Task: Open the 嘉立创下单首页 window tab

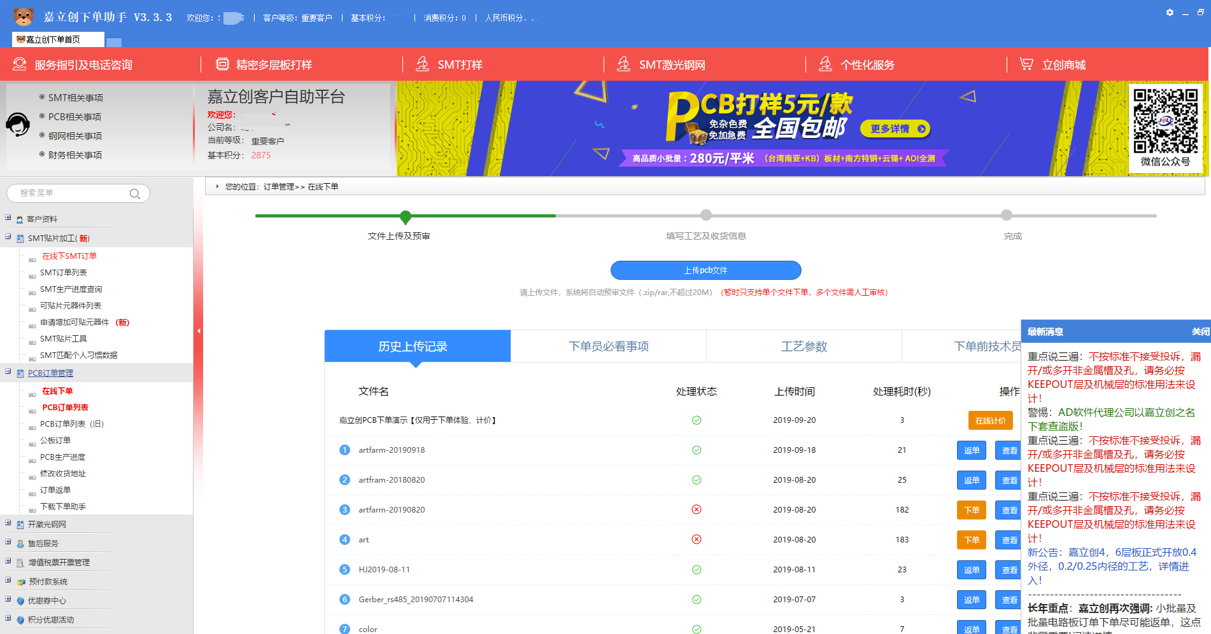Action: click(x=57, y=39)
